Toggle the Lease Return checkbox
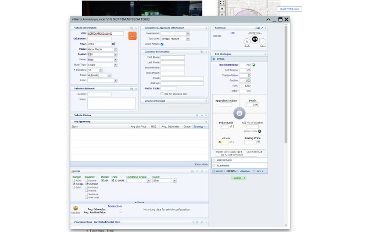The width and height of the screenshot is (372, 232). click(x=162, y=44)
